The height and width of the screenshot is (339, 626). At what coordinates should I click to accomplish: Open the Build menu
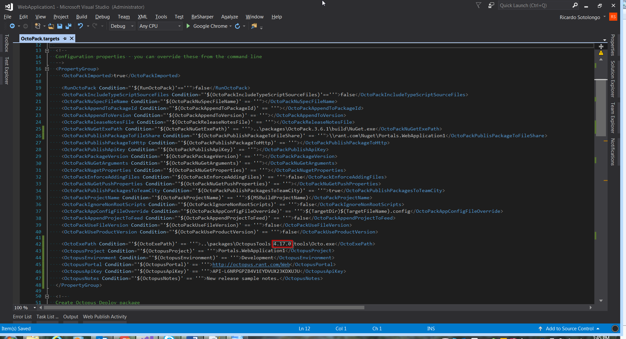(x=82, y=17)
